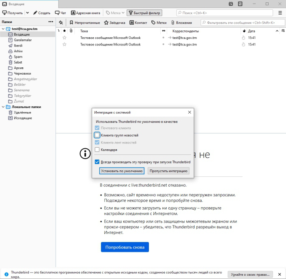This screenshot has height=279, width=286.
Task: Open Адресная книга
Action: [86, 13]
